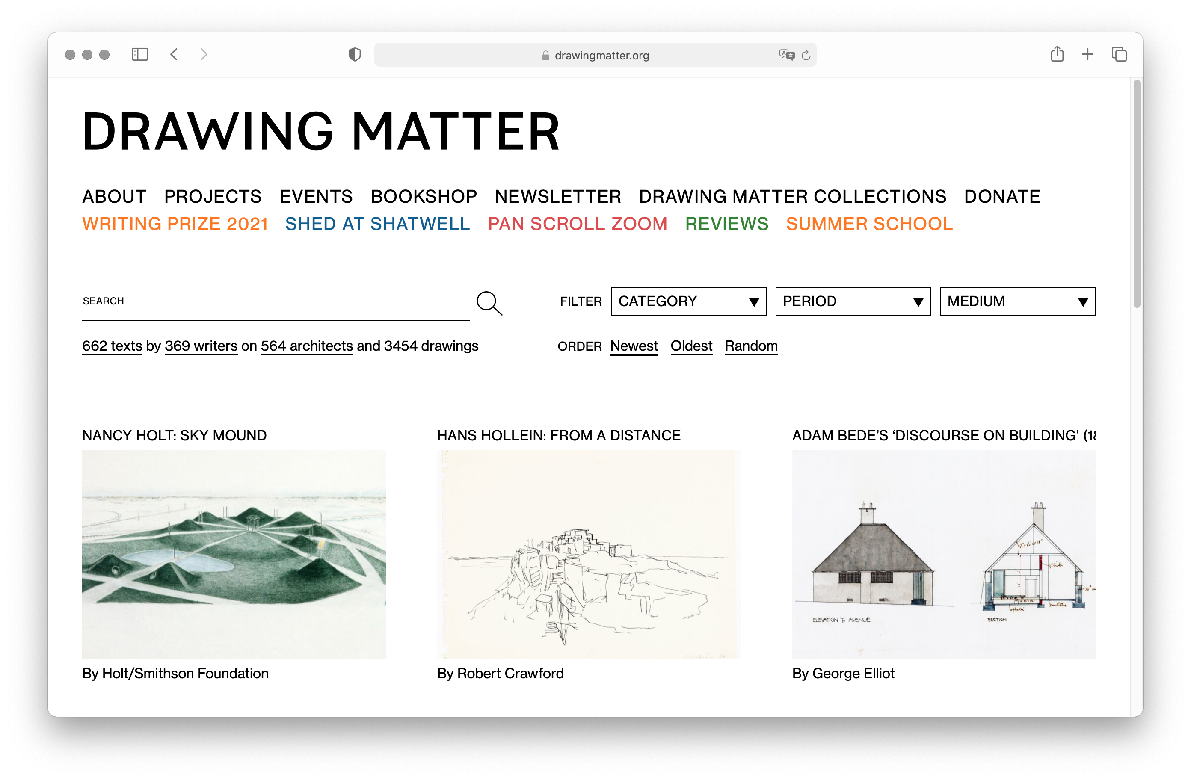Click the DRAWING MATTER site title
This screenshot has width=1191, height=780.
(x=321, y=132)
